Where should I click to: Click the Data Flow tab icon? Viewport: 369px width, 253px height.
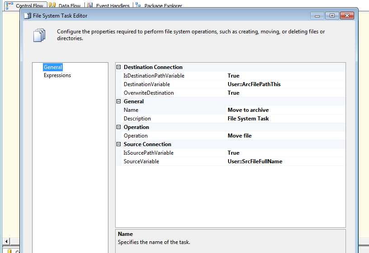[x=52, y=5]
